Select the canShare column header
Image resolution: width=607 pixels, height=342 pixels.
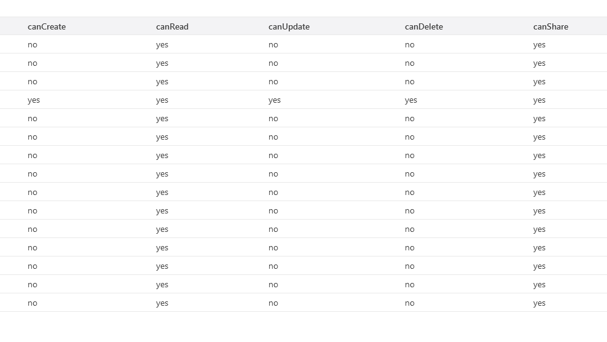[550, 26]
